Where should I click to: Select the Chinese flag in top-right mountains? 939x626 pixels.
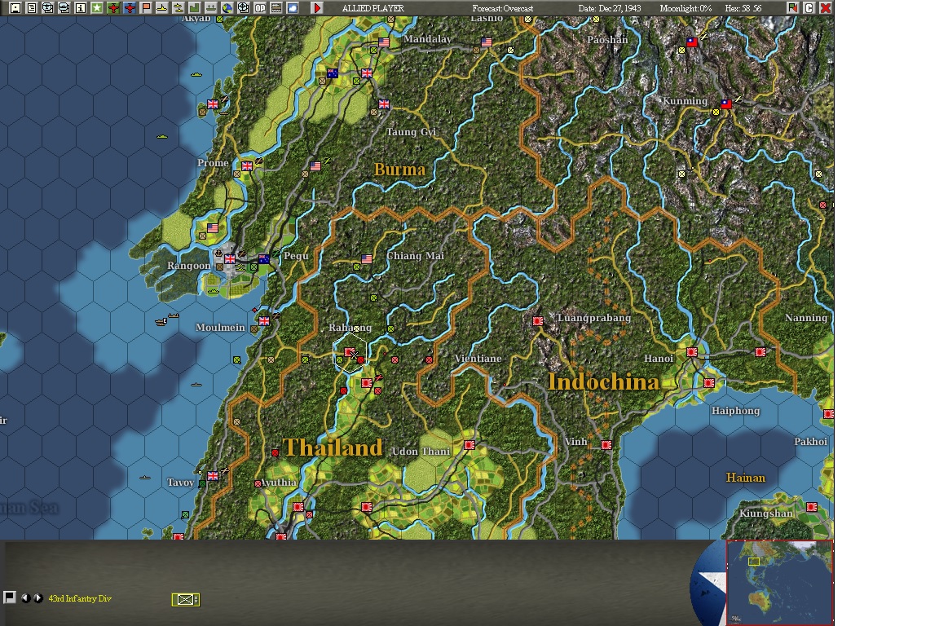[692, 42]
